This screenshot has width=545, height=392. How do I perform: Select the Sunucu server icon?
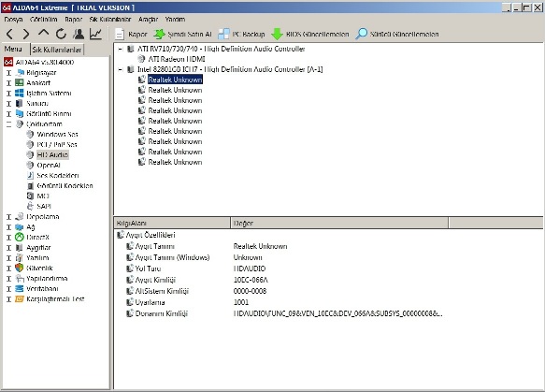pos(20,103)
